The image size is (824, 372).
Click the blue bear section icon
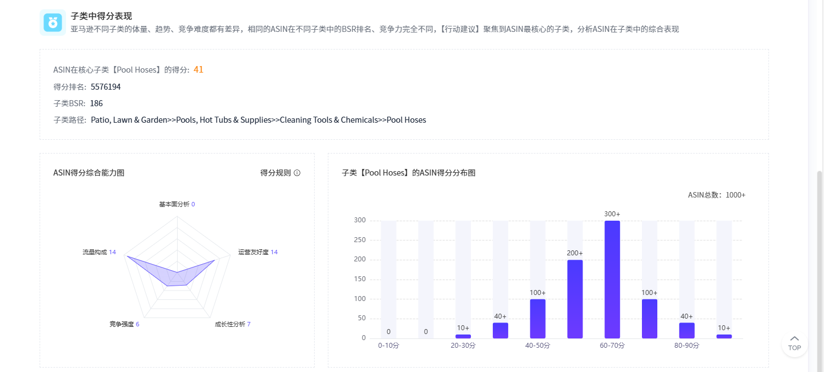53,23
